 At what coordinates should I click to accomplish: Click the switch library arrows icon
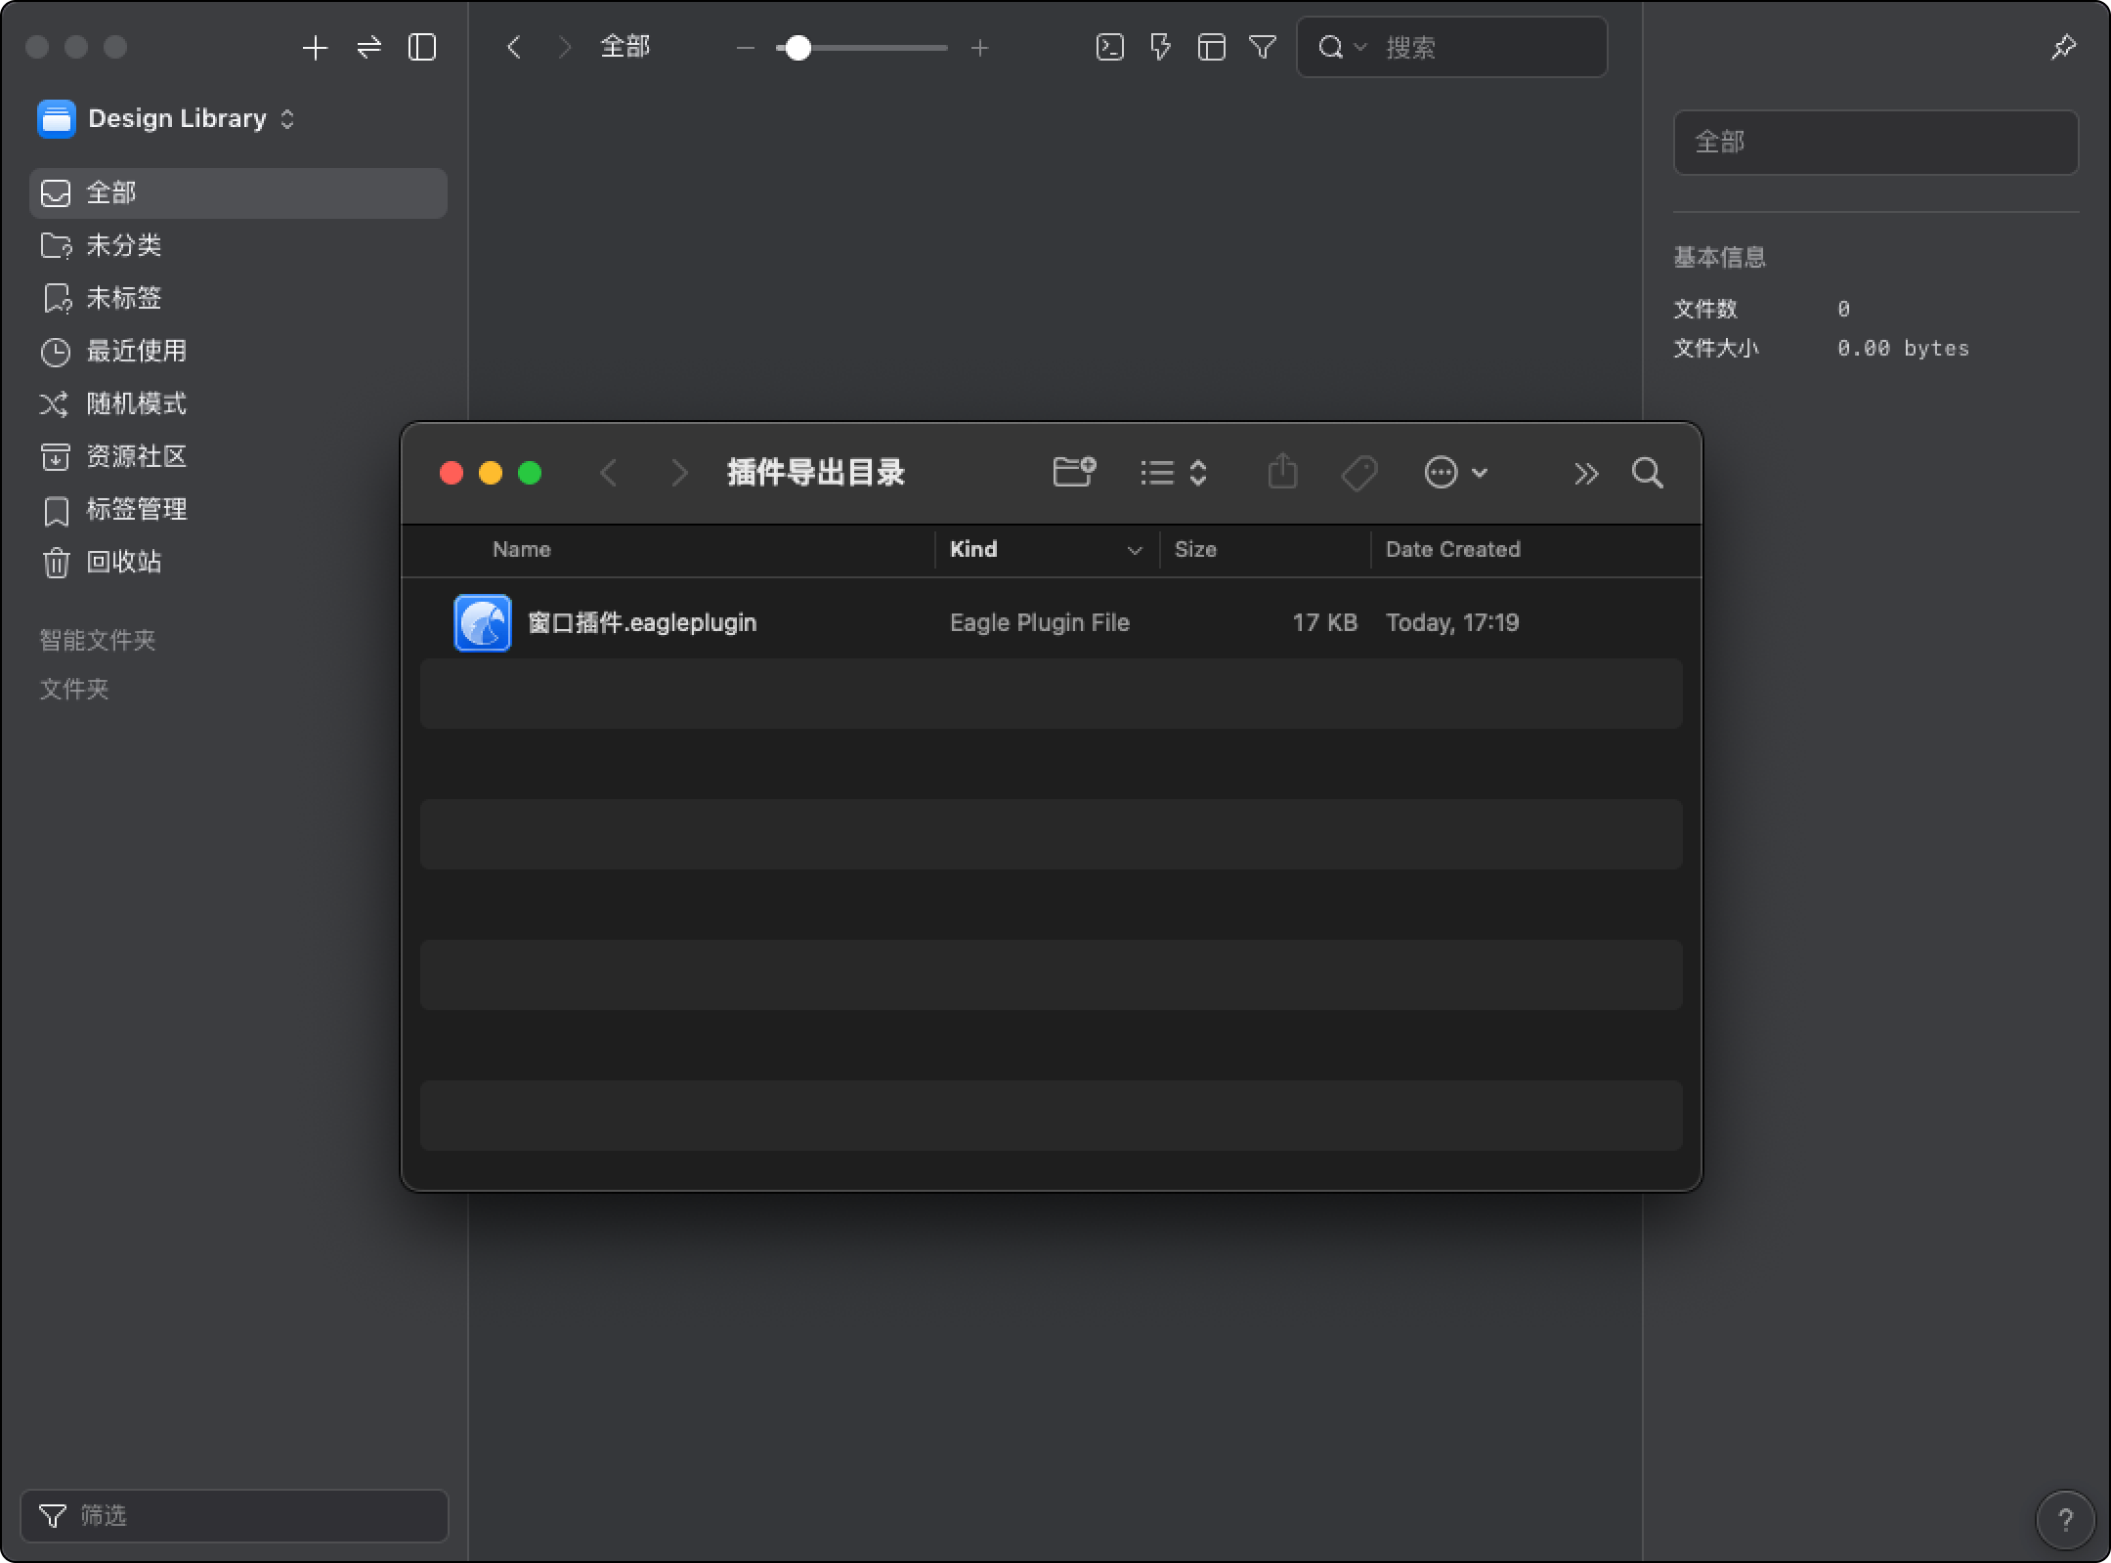[368, 48]
